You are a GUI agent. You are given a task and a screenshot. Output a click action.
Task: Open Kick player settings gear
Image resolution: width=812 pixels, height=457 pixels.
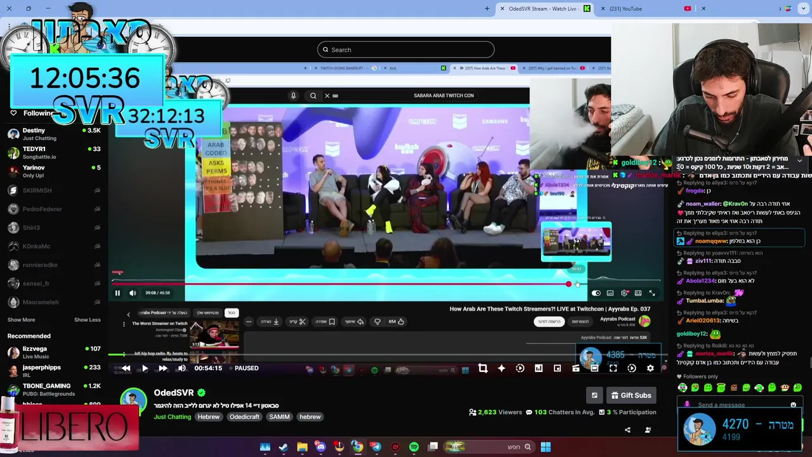650,368
